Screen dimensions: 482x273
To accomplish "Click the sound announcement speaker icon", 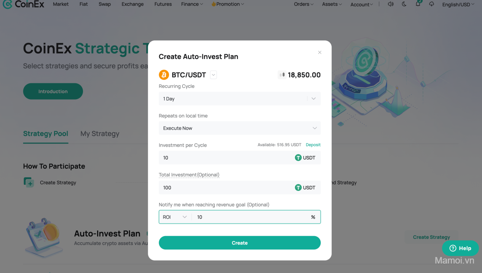I will point(390,4).
